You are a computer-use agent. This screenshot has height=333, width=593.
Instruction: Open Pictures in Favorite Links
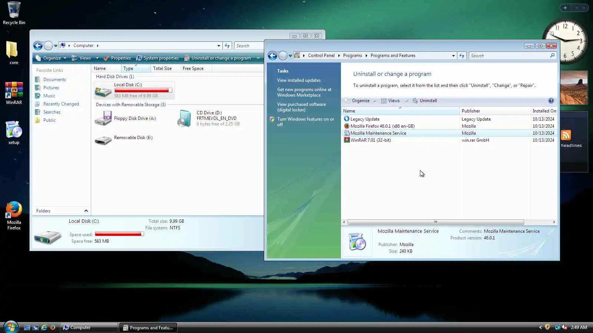pyautogui.click(x=51, y=88)
